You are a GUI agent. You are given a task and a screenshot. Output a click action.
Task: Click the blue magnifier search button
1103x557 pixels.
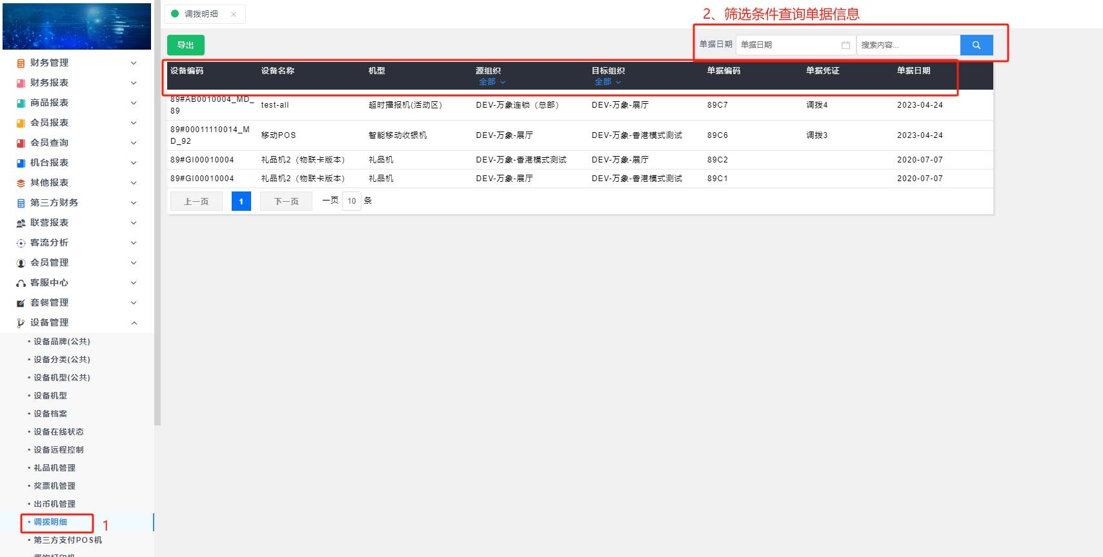click(x=977, y=45)
